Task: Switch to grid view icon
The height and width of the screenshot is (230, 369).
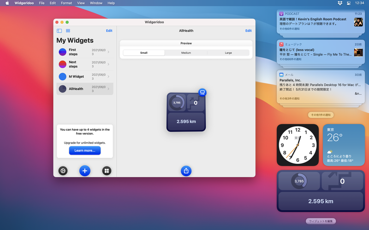Action: [x=68, y=31]
